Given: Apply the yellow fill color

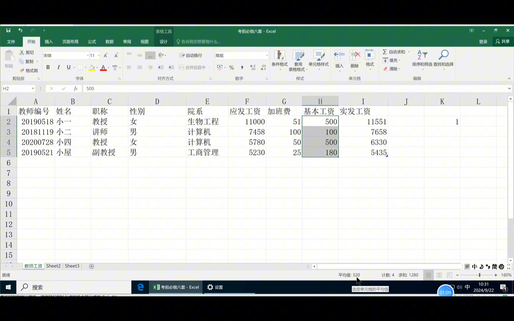Looking at the screenshot, I should tap(92, 68).
